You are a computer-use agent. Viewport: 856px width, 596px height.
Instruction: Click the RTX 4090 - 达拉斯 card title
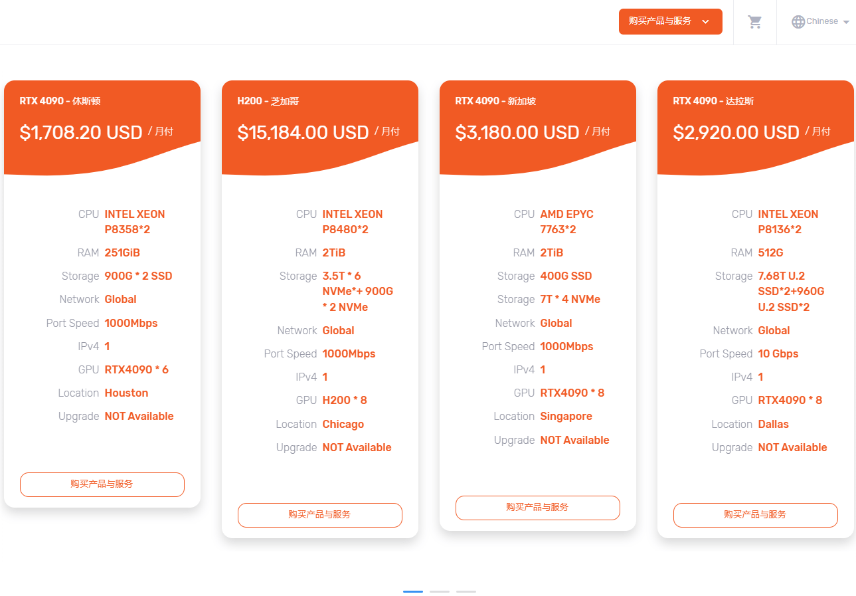coord(713,101)
